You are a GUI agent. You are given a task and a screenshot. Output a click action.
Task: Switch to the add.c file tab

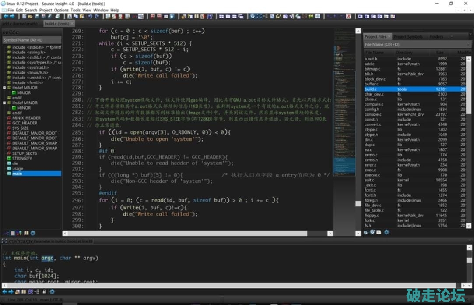click(x=20, y=23)
